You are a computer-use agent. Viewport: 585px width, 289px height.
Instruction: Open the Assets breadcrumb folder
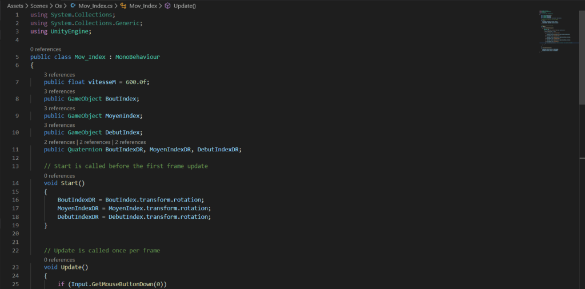pos(15,6)
